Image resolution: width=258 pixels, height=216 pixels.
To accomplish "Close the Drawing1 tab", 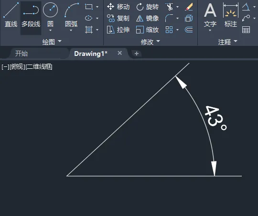I will [120, 53].
